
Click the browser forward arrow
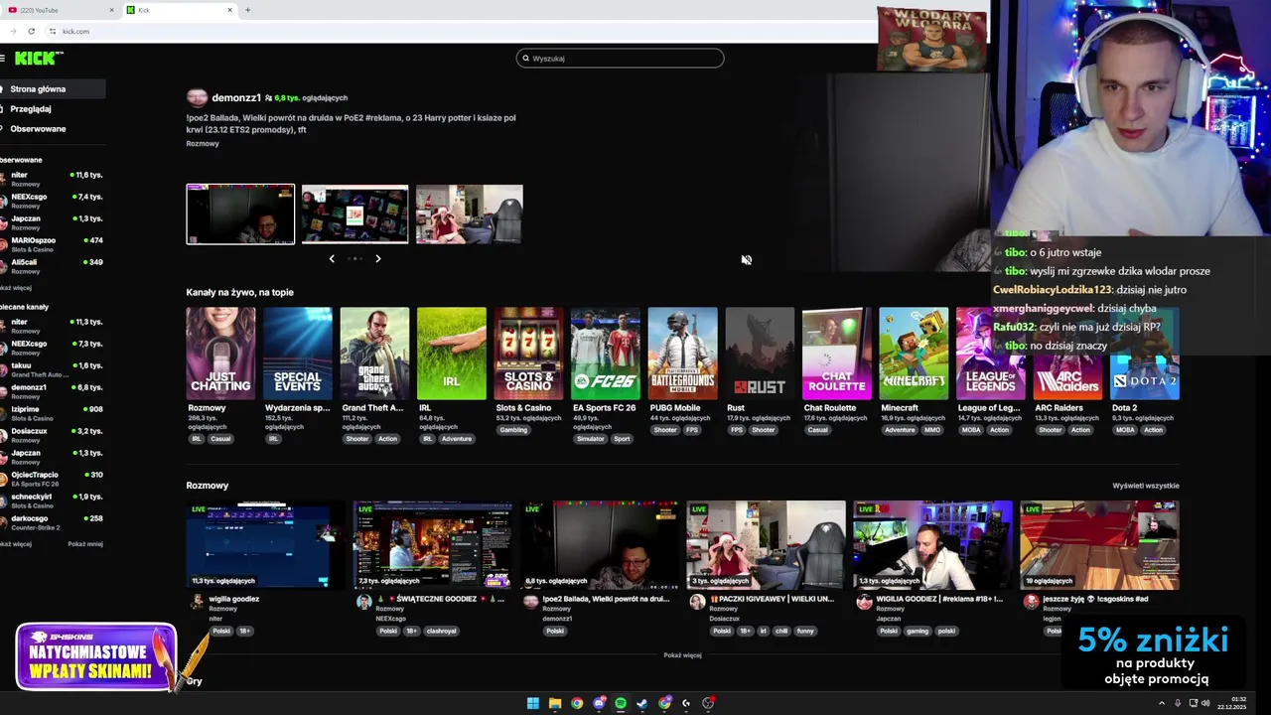point(13,31)
